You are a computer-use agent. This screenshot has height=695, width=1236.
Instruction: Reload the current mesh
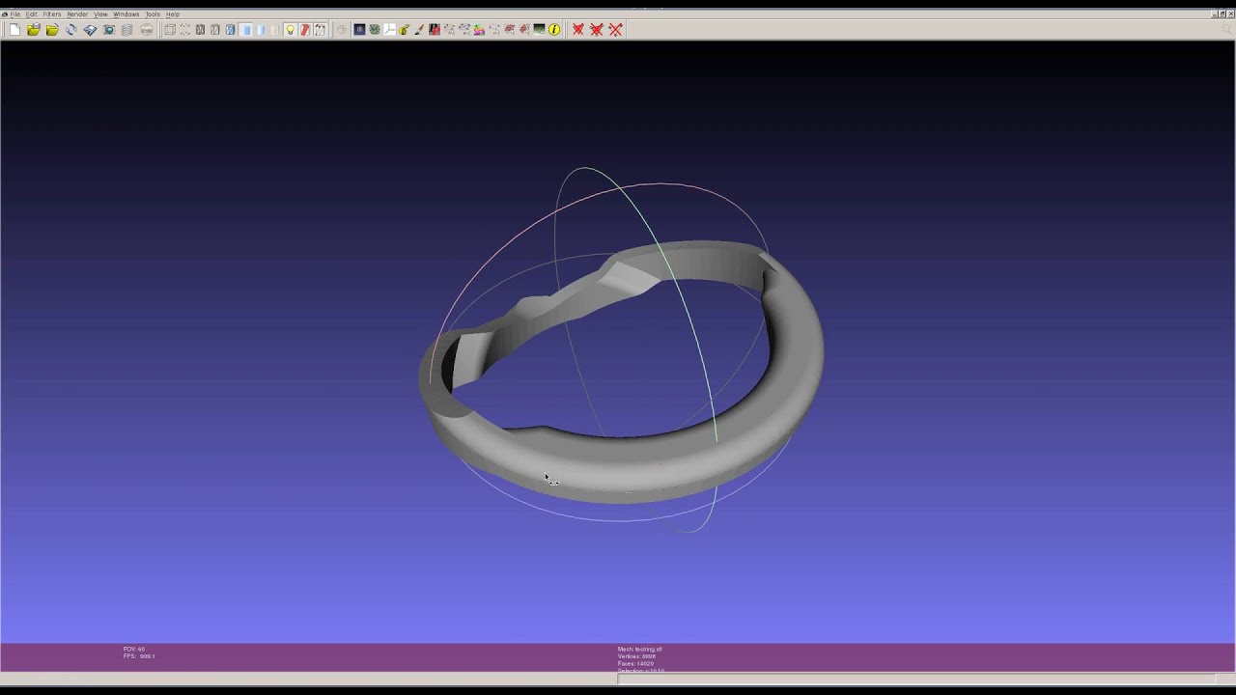(71, 30)
